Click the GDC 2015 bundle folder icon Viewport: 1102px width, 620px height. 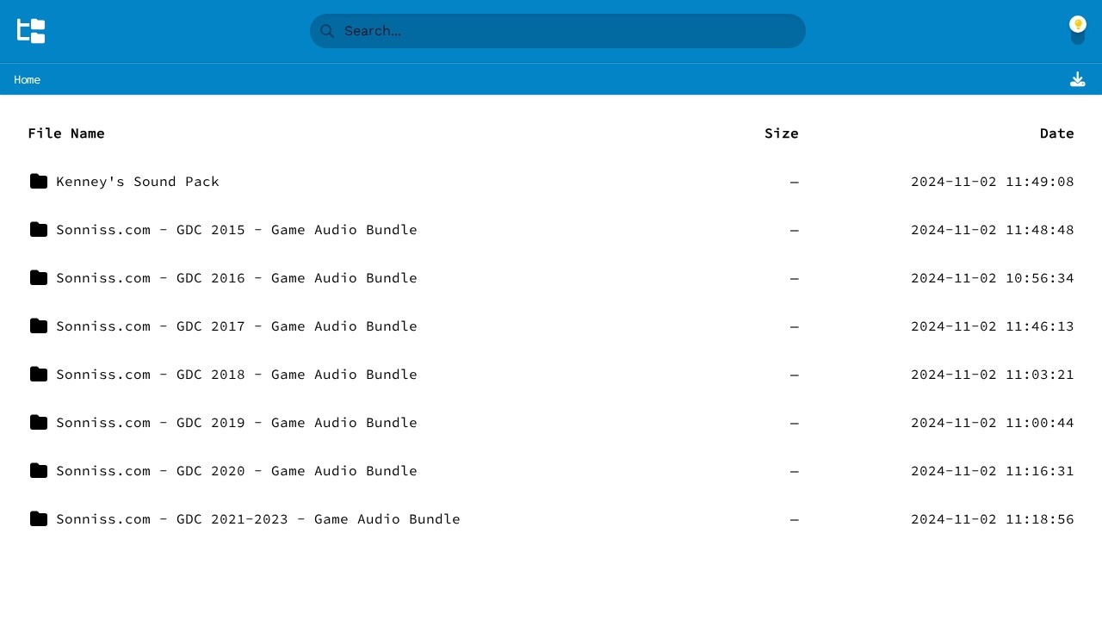click(x=39, y=229)
